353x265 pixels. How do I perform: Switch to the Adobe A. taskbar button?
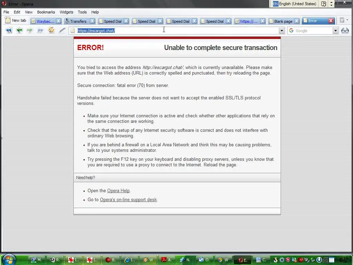pos(167,260)
